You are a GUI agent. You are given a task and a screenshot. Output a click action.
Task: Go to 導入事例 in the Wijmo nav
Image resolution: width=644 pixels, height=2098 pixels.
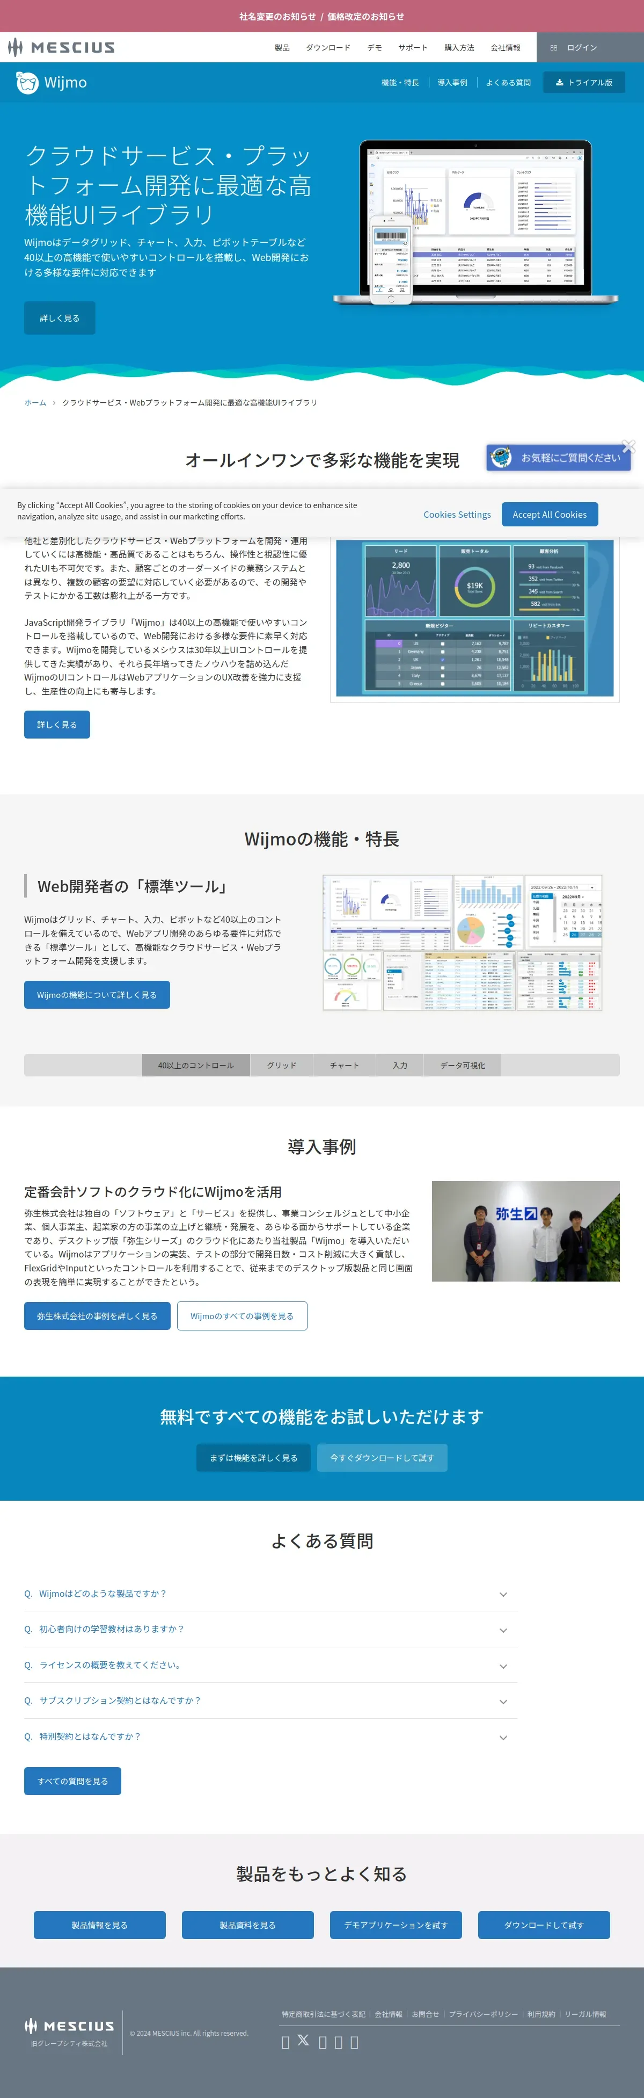[452, 82]
